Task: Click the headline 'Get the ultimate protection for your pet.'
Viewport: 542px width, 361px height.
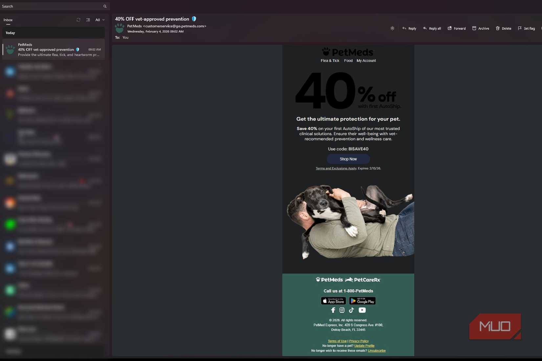Action: pyautogui.click(x=348, y=119)
